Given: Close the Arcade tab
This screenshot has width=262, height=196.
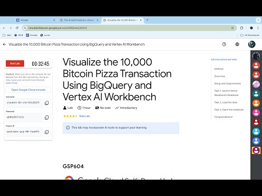Looking at the screenshot, I should tap(54, 20).
